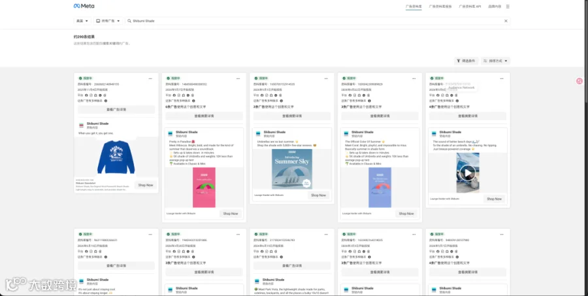Click the Meta logo
Screen dimensions: 588x296
pyautogui.click(x=84, y=6)
